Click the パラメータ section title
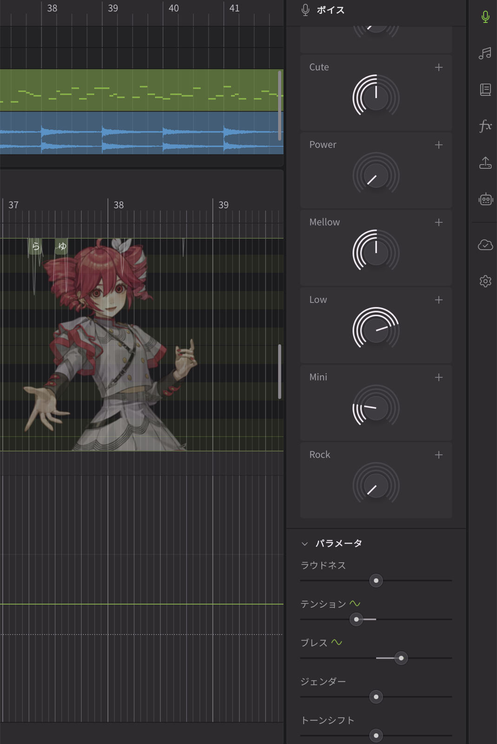Screen dimensions: 497x744 338,544
